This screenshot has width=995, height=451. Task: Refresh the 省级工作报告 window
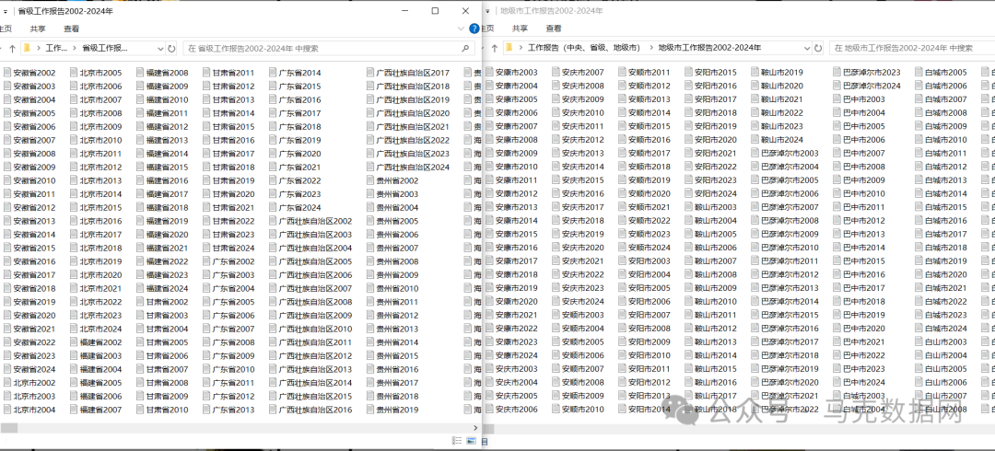tap(171, 48)
